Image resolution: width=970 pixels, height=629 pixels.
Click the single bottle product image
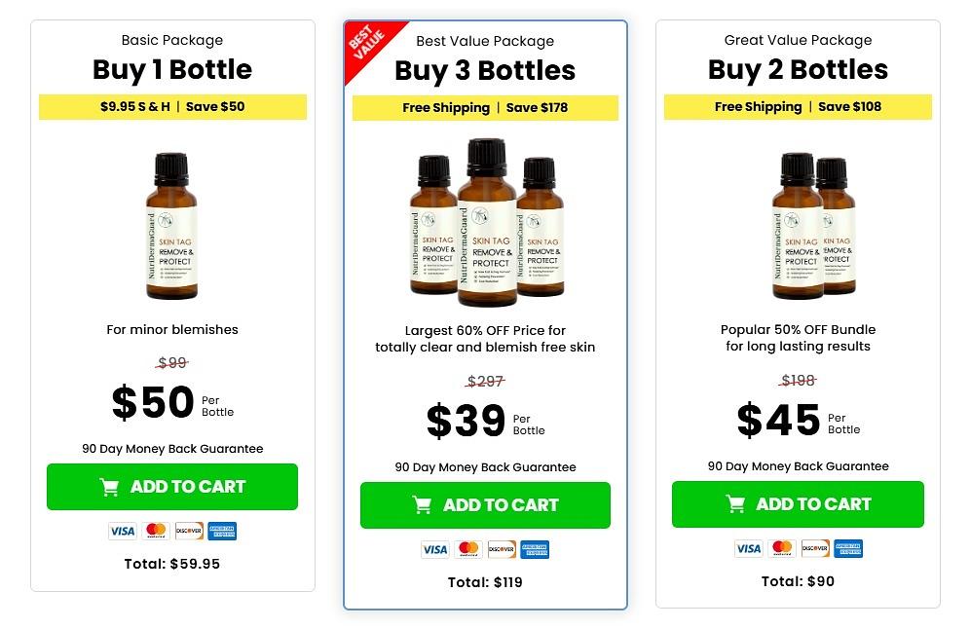click(172, 225)
